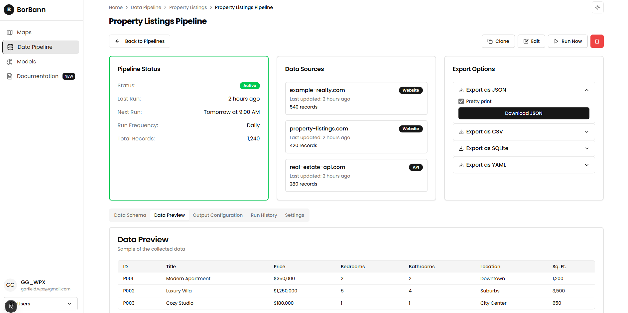Open Documentation in the sidebar

point(37,76)
